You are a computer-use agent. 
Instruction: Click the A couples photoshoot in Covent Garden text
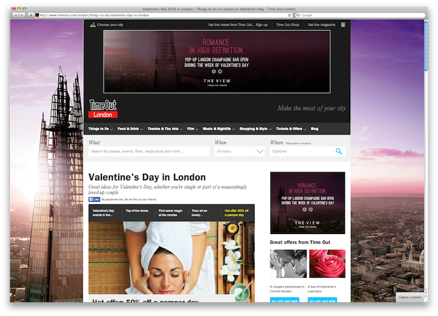click(287, 289)
